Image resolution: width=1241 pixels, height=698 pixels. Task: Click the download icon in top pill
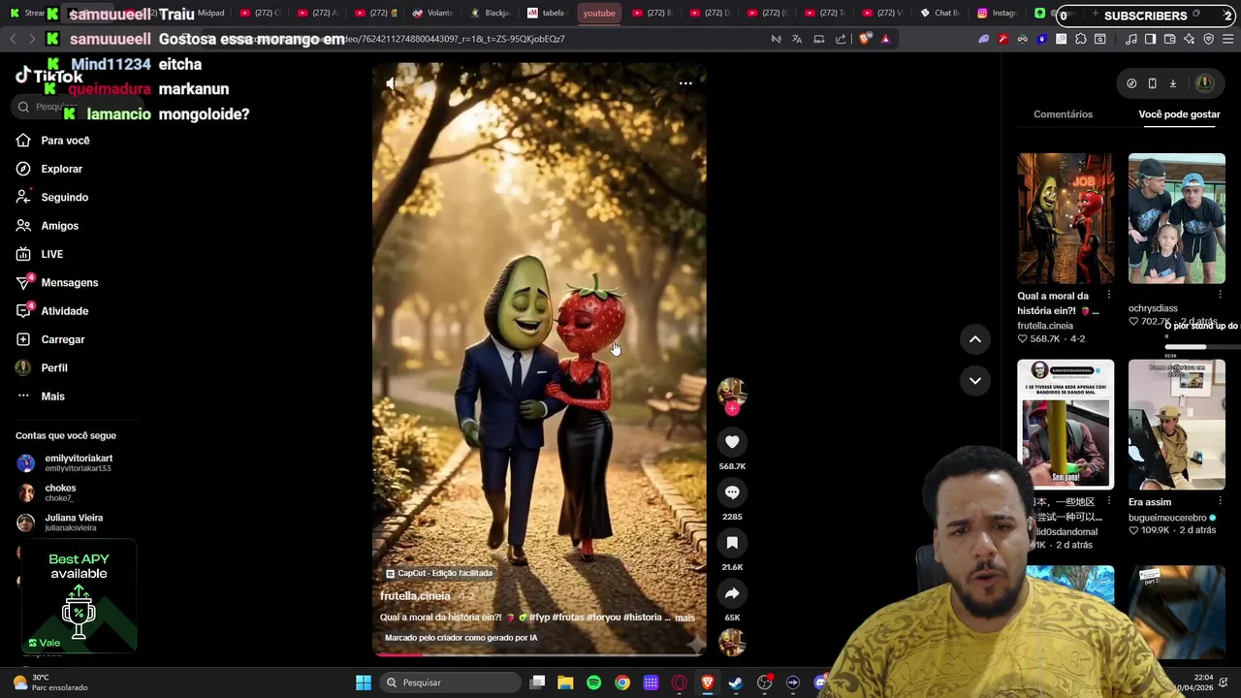1172,83
